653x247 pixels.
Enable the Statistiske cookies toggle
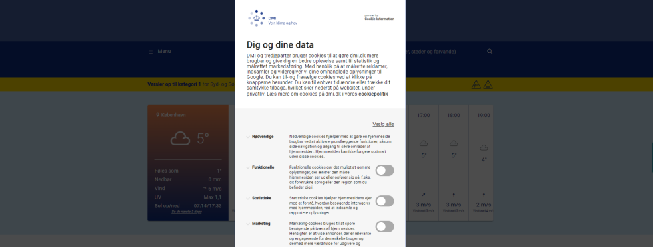tap(385, 201)
